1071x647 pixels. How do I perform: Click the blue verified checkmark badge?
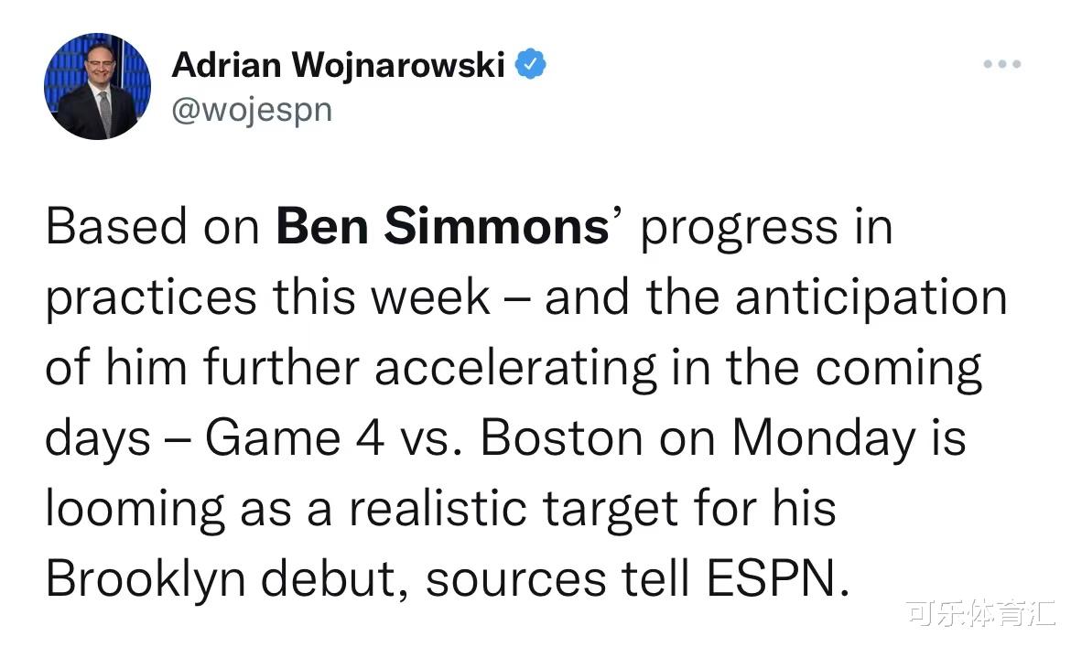pos(530,65)
